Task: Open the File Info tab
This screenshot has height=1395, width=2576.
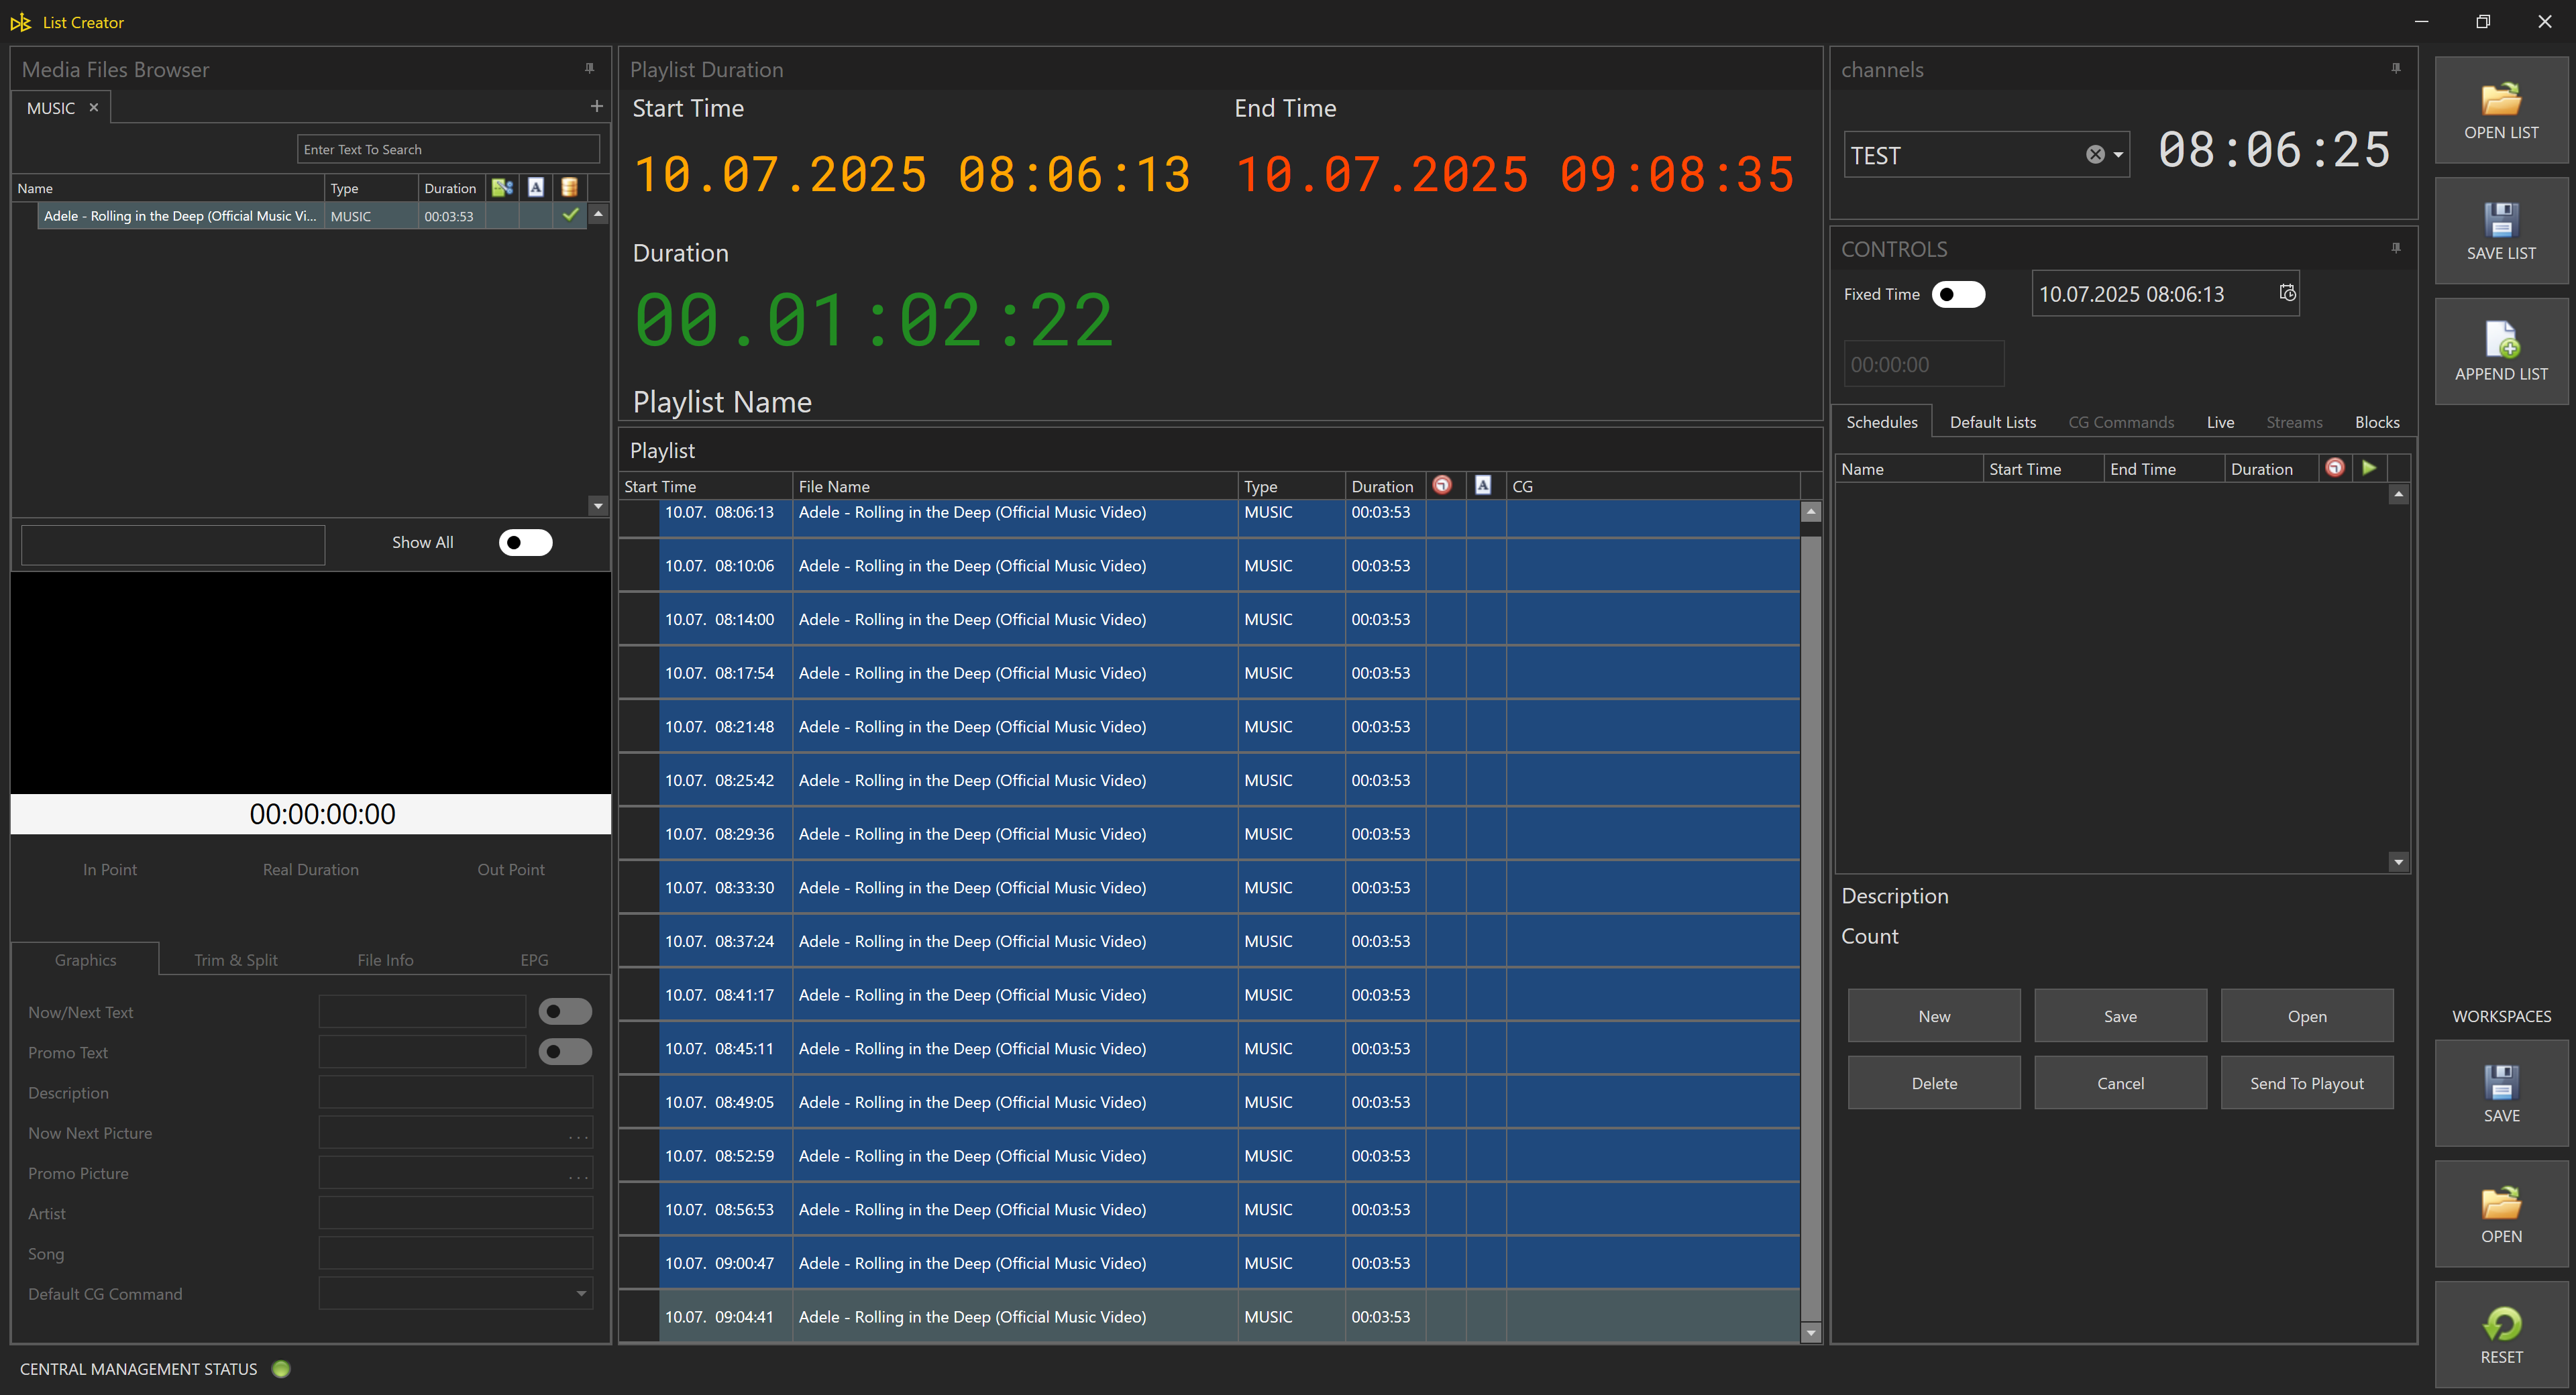Action: (x=385, y=960)
